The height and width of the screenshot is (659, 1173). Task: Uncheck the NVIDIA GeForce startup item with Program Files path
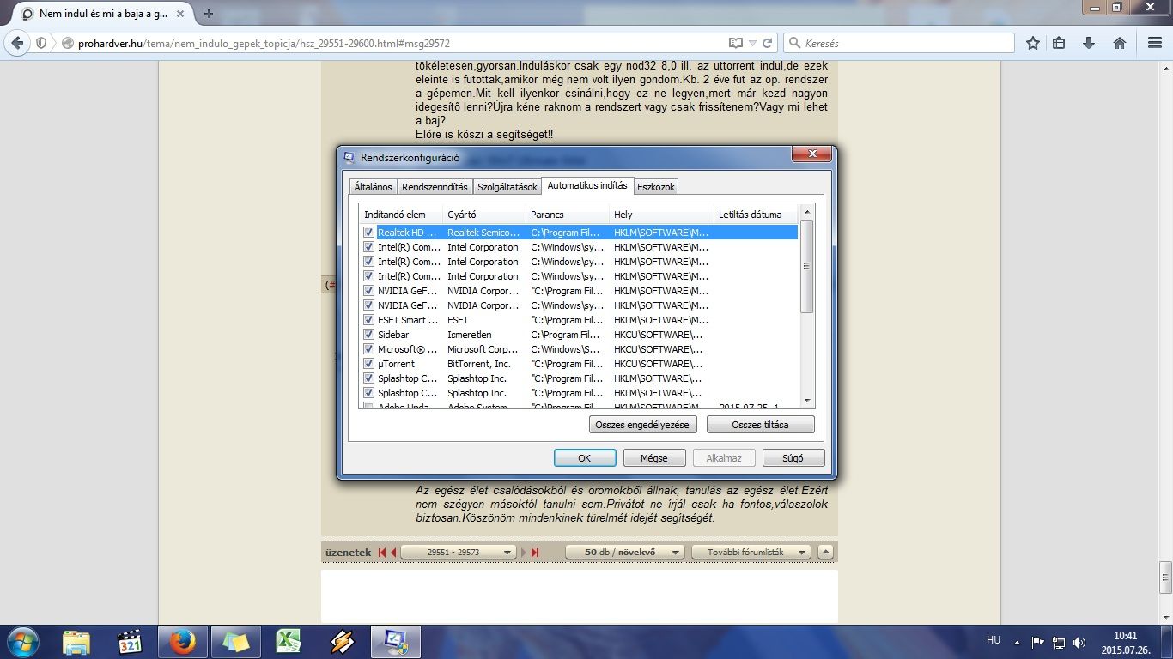tap(368, 291)
